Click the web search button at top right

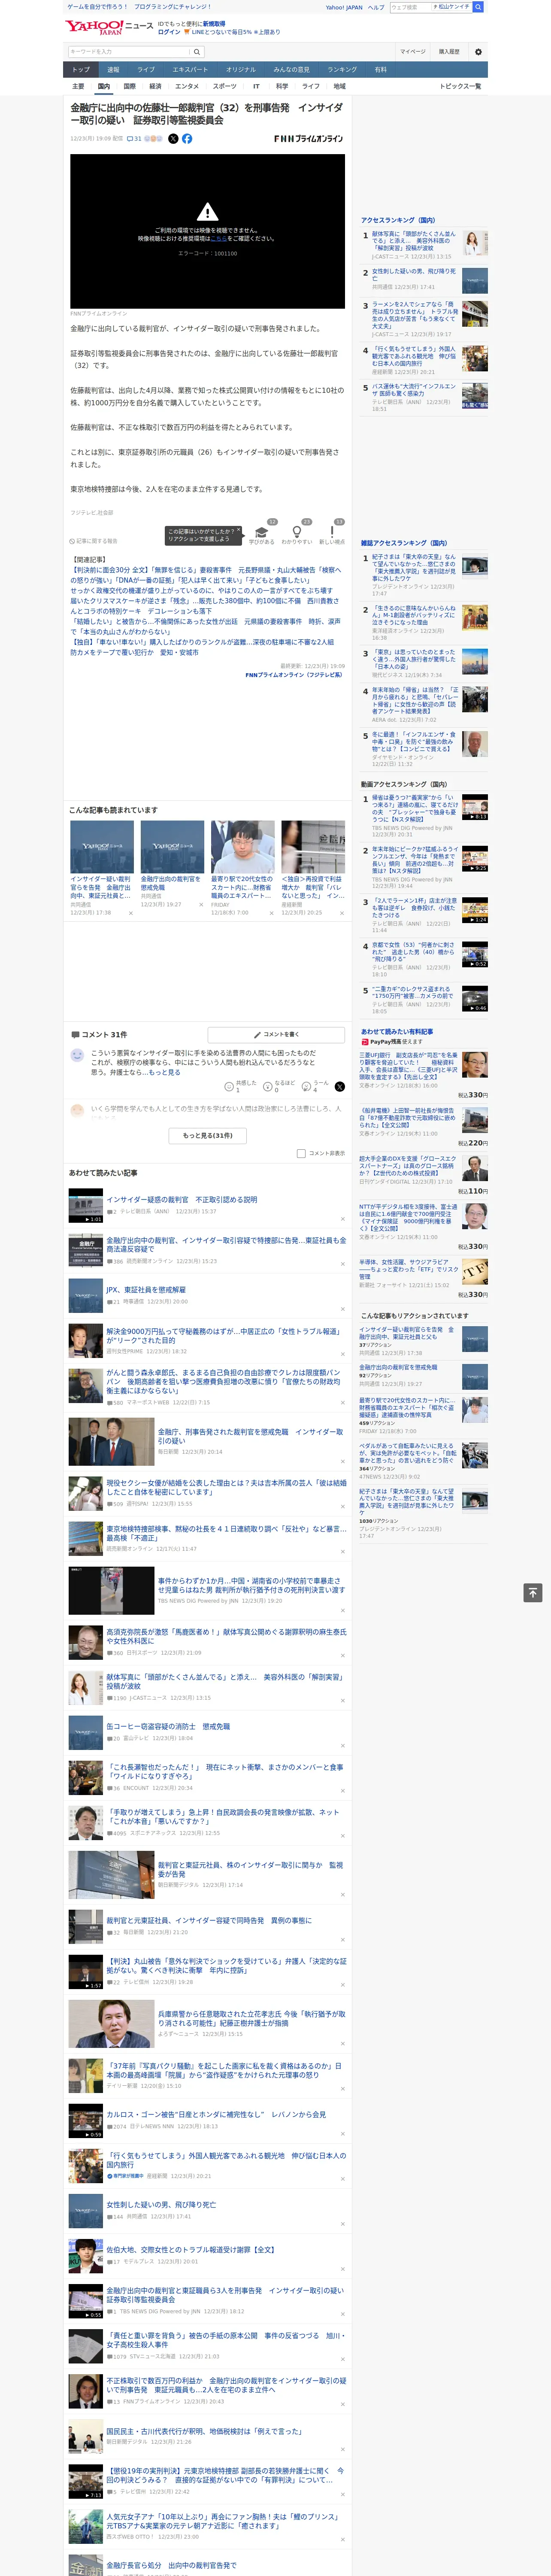coord(478,7)
